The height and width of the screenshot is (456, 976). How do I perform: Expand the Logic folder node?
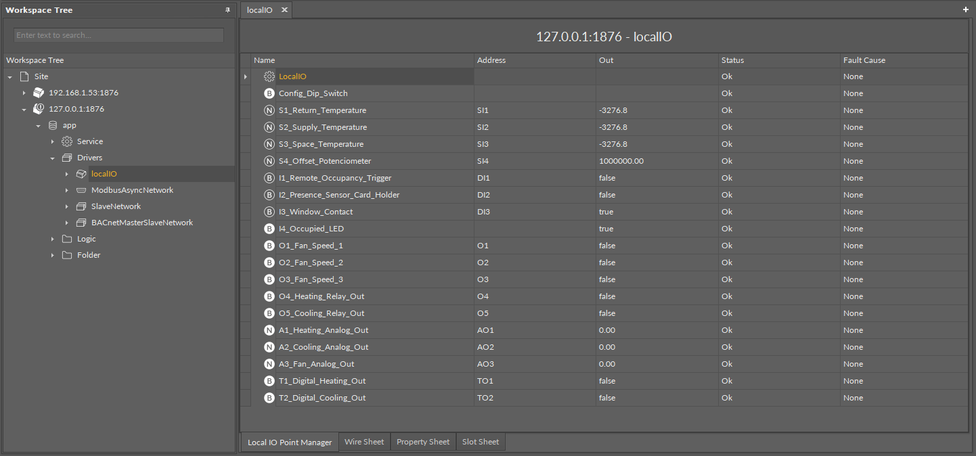(x=52, y=239)
